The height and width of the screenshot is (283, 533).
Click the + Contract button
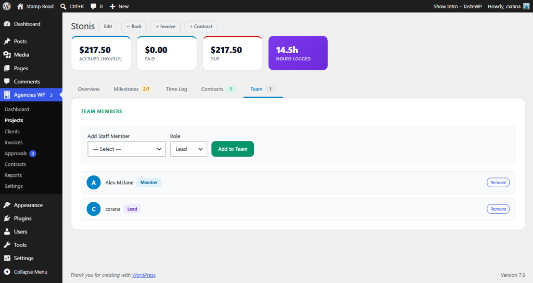click(x=201, y=27)
